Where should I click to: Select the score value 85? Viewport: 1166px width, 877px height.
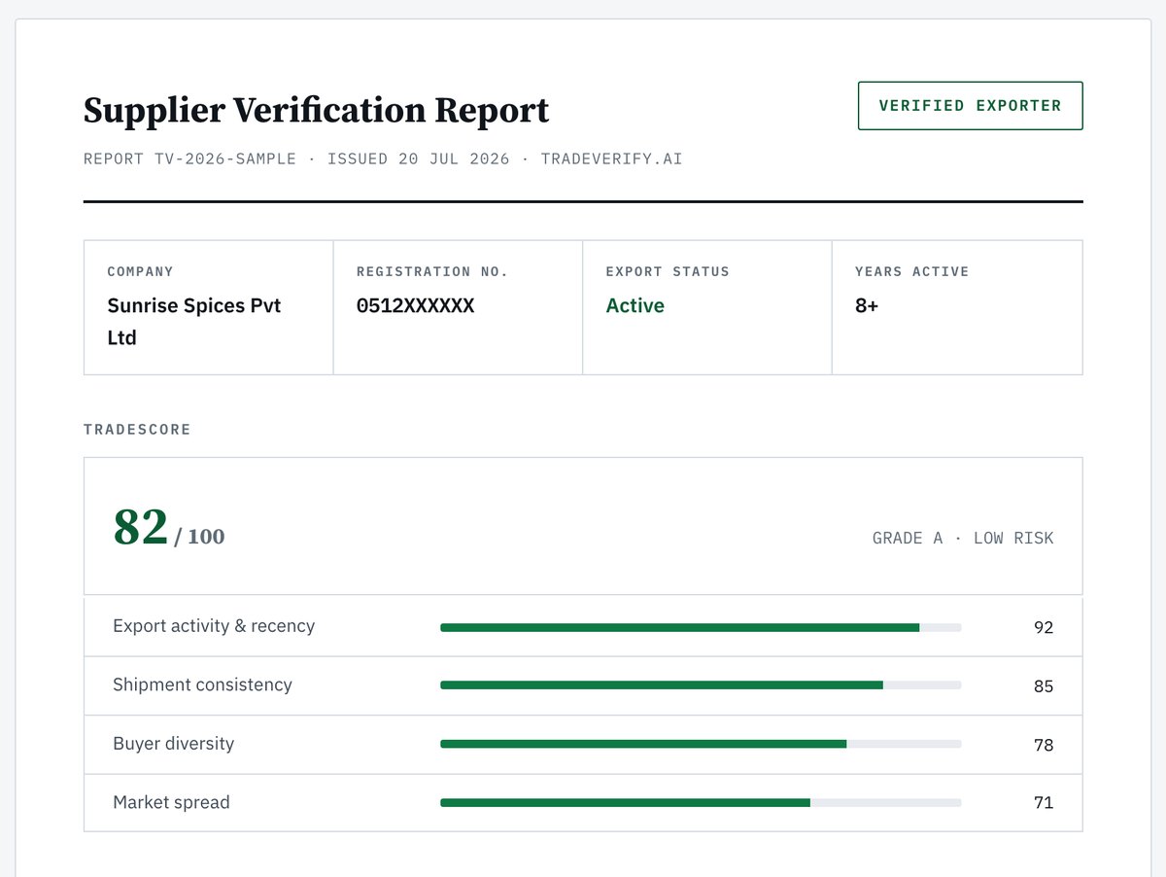point(1044,686)
